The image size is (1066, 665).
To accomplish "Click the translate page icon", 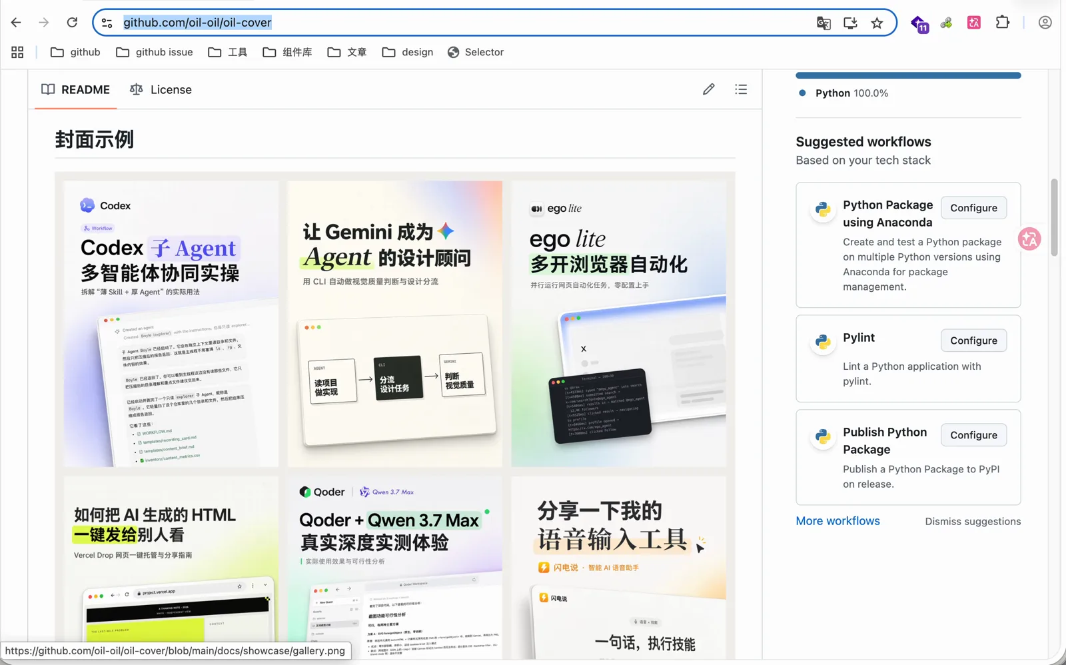I will coord(823,23).
